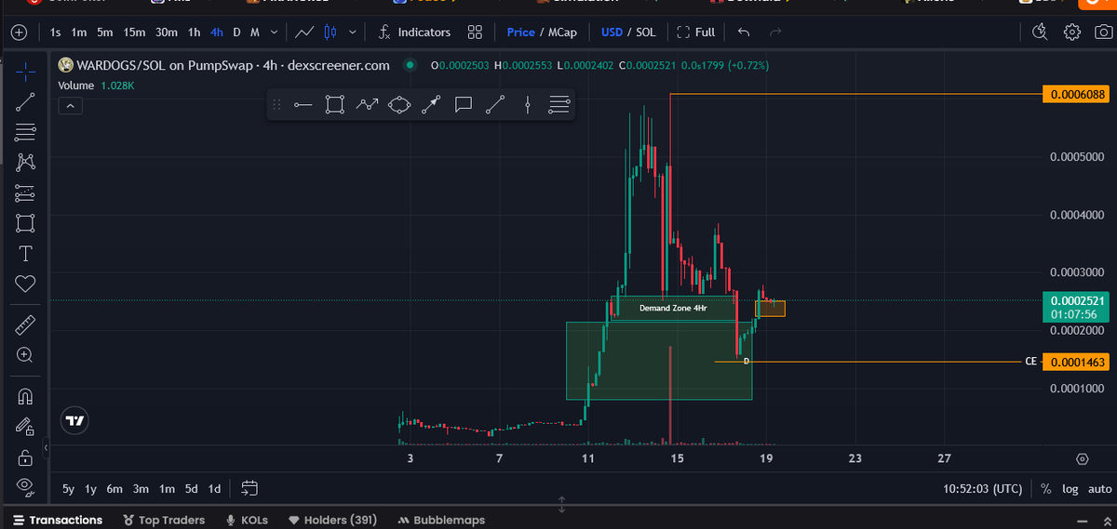Screen dimensions: 1117x529
Task: Toggle stay in drawing mode pencil-lock
Action: click(x=25, y=427)
